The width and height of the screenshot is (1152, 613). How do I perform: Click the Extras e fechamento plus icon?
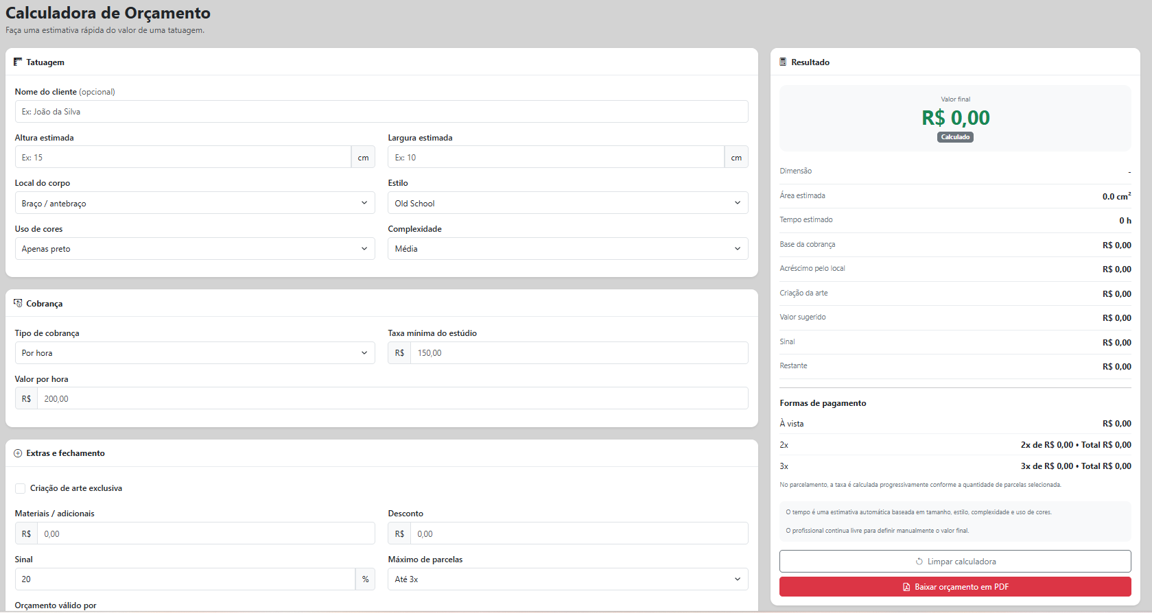coord(18,453)
